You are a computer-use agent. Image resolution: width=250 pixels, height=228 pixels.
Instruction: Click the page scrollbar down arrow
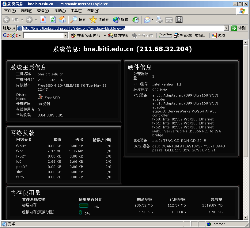coord(245,218)
